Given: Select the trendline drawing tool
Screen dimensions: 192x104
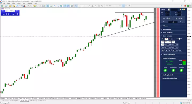Looking at the screenshot, I should 89,6.
